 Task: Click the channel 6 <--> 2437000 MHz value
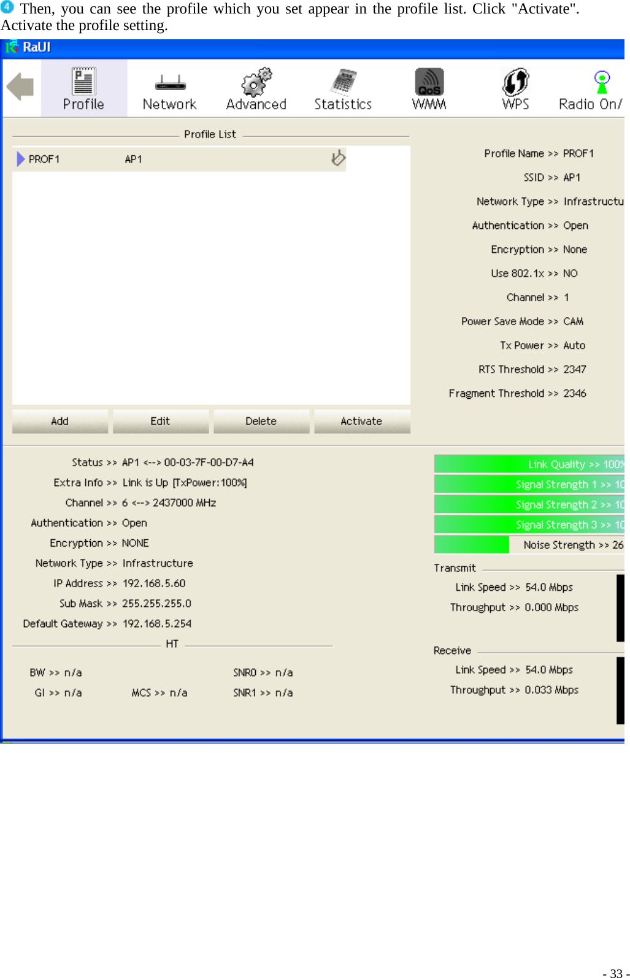click(169, 503)
